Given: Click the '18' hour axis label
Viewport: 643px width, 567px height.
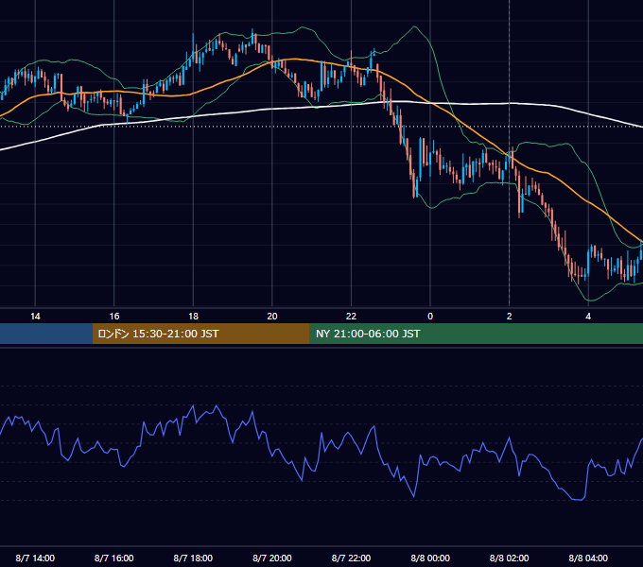Looking at the screenshot, I should pos(193,317).
